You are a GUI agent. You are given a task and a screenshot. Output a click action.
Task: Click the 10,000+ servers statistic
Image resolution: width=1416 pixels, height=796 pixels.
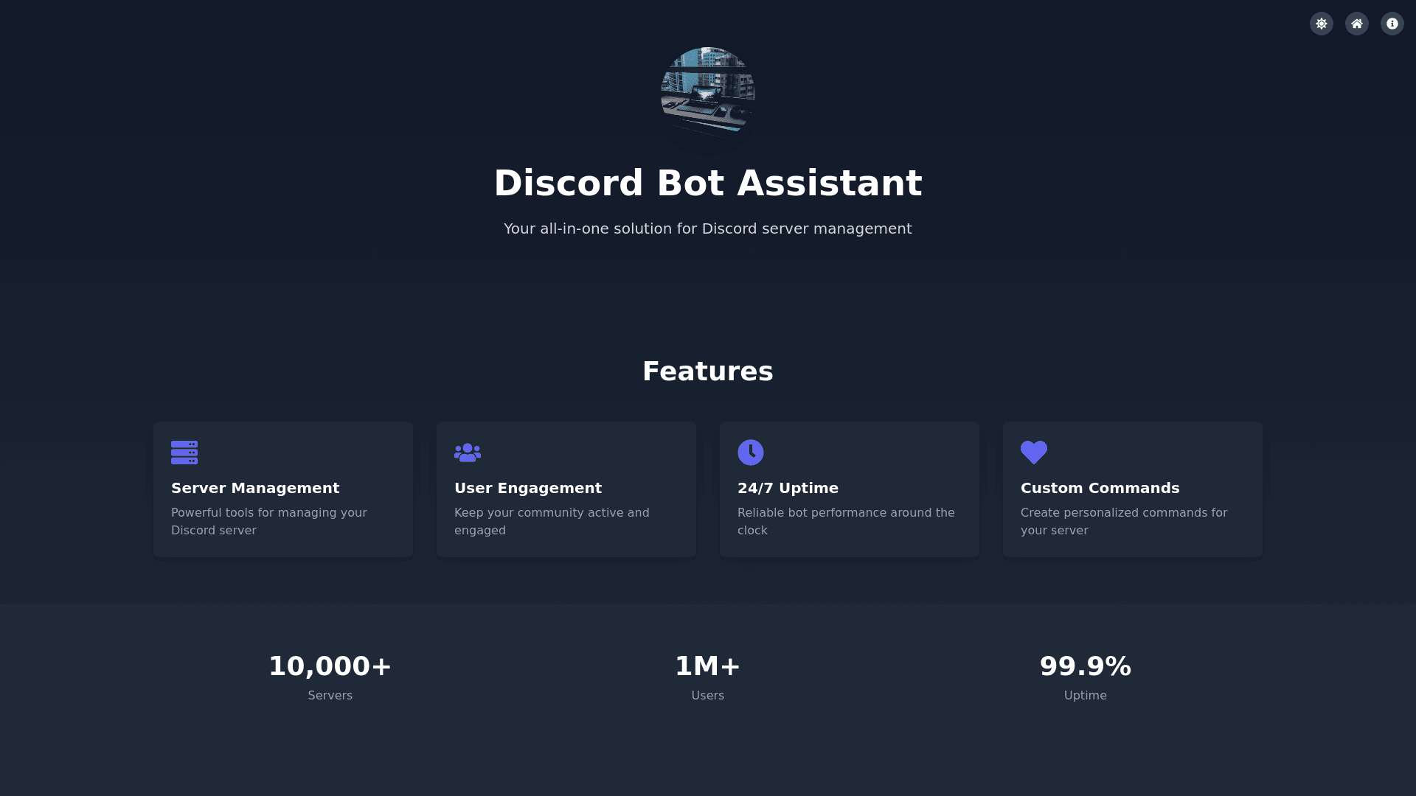click(x=330, y=666)
